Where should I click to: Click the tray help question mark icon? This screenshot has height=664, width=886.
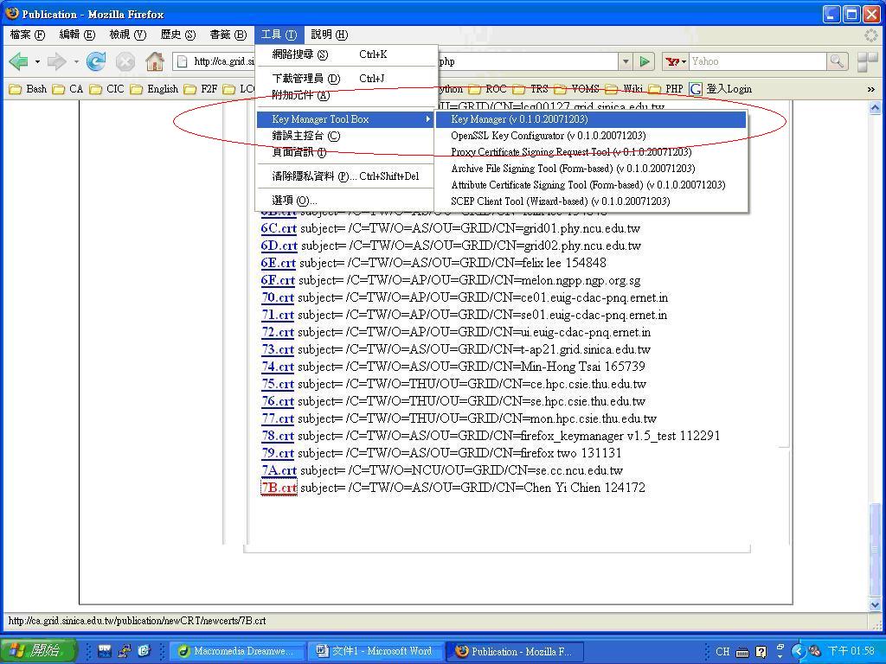tap(761, 652)
